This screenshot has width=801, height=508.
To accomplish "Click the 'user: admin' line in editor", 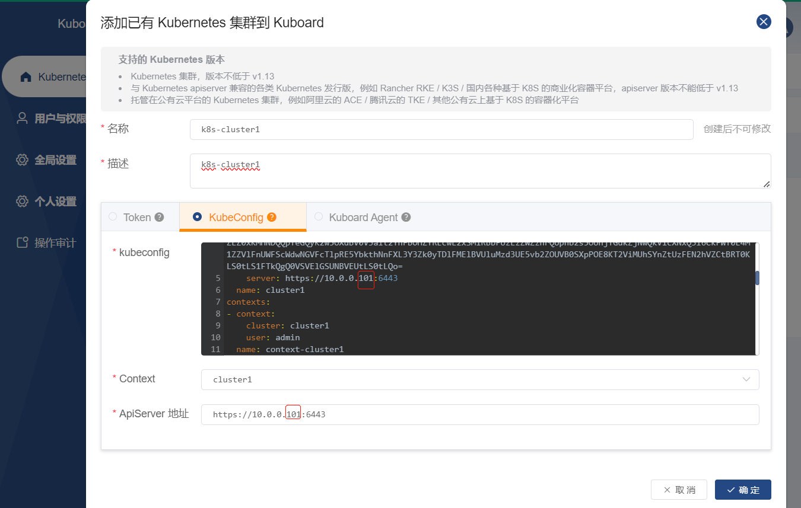I will coord(273,337).
